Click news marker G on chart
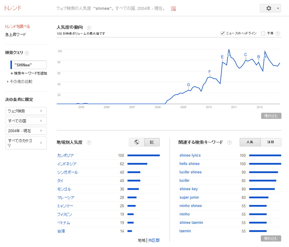Viewport: 289px width, 247px height. [189, 85]
